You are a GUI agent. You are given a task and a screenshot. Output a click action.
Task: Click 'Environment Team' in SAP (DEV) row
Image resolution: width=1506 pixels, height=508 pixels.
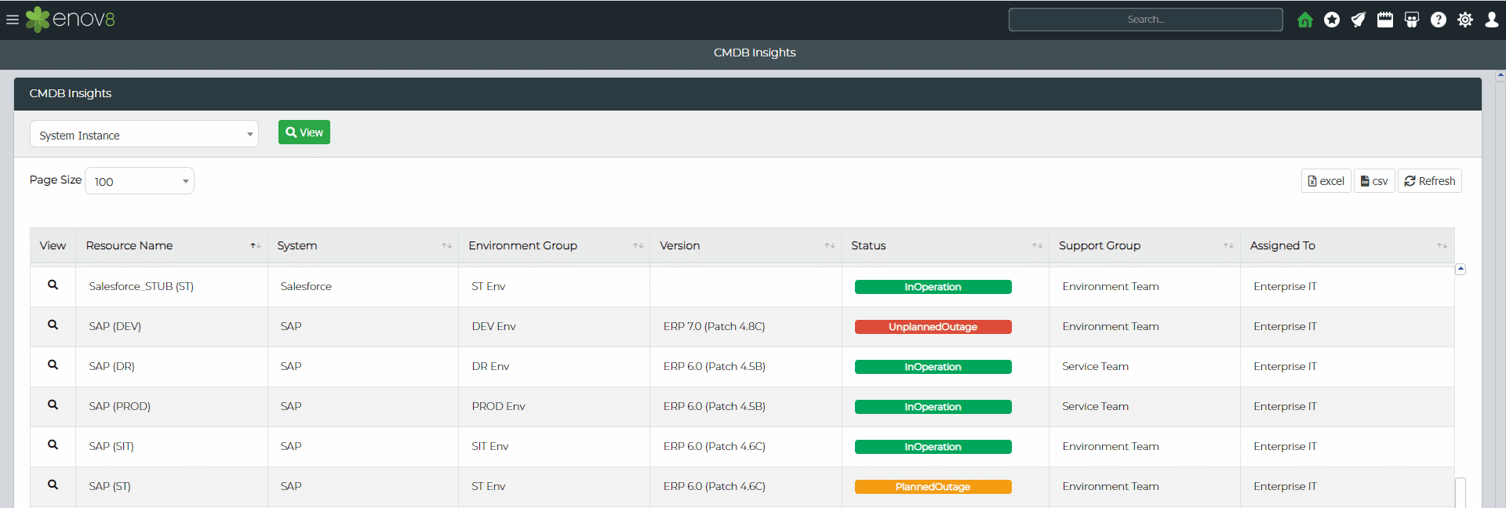pos(1111,326)
